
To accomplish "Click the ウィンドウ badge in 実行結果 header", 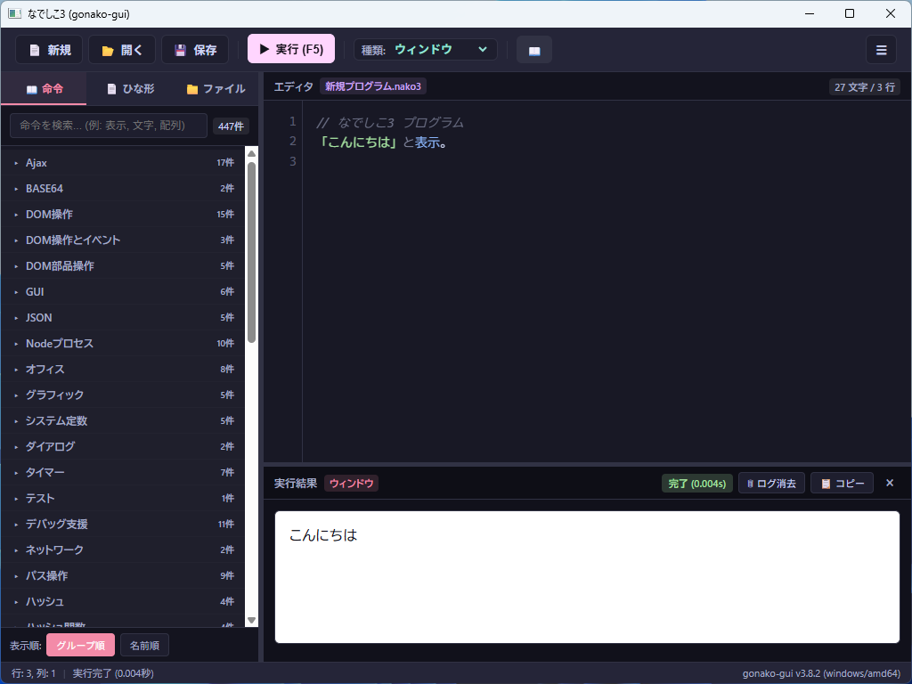I will 351,484.
